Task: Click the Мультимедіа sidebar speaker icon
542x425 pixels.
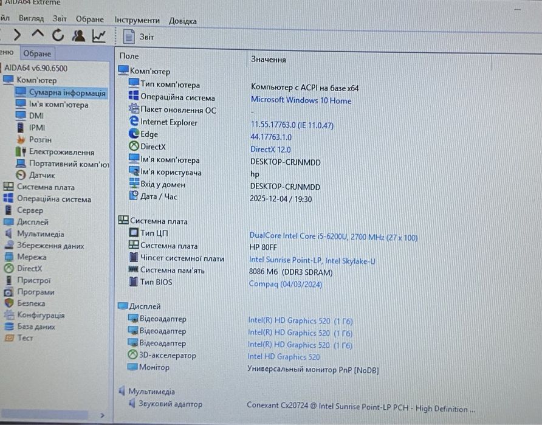Action: [9, 233]
